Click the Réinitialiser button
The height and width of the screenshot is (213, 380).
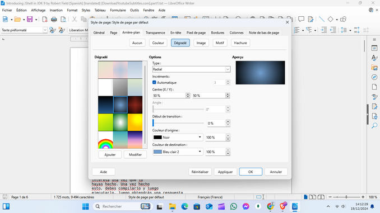pos(200,172)
